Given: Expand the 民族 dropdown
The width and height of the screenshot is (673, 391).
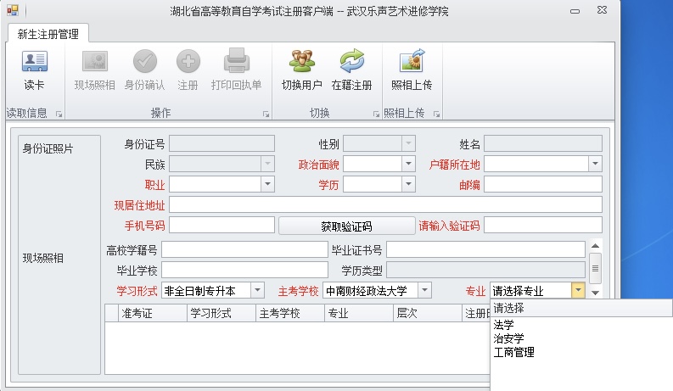Looking at the screenshot, I should coord(267,164).
